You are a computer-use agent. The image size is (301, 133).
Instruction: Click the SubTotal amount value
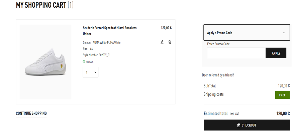tap(284, 86)
